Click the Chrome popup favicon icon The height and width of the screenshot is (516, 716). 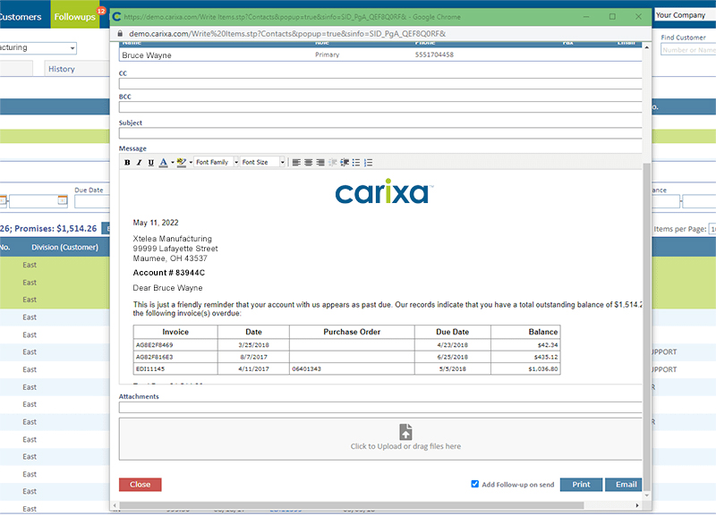coord(116,16)
